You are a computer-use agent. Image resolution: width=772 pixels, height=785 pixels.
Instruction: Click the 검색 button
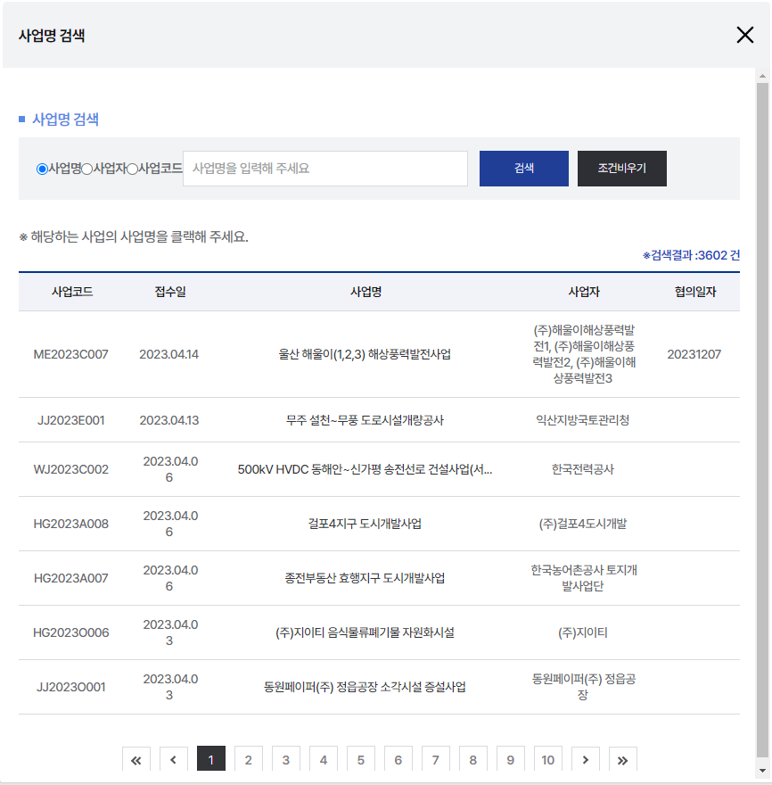523,169
